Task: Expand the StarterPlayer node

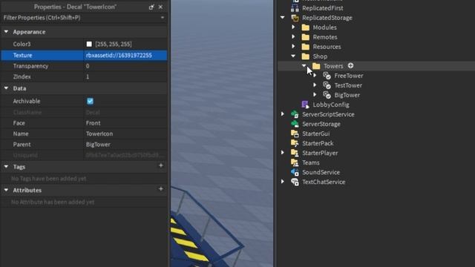Action: 283,153
